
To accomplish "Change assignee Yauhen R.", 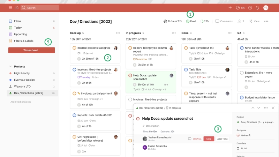I will click(244, 135).
